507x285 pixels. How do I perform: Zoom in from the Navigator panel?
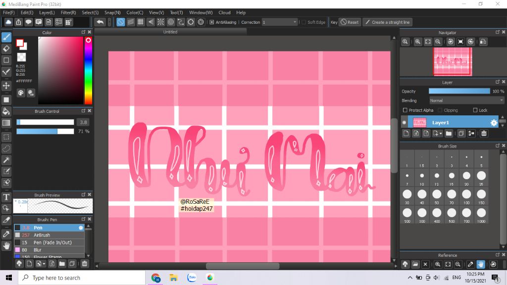click(x=418, y=42)
